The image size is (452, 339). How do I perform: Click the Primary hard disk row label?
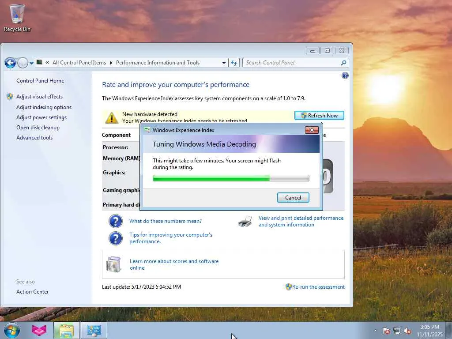point(121,205)
